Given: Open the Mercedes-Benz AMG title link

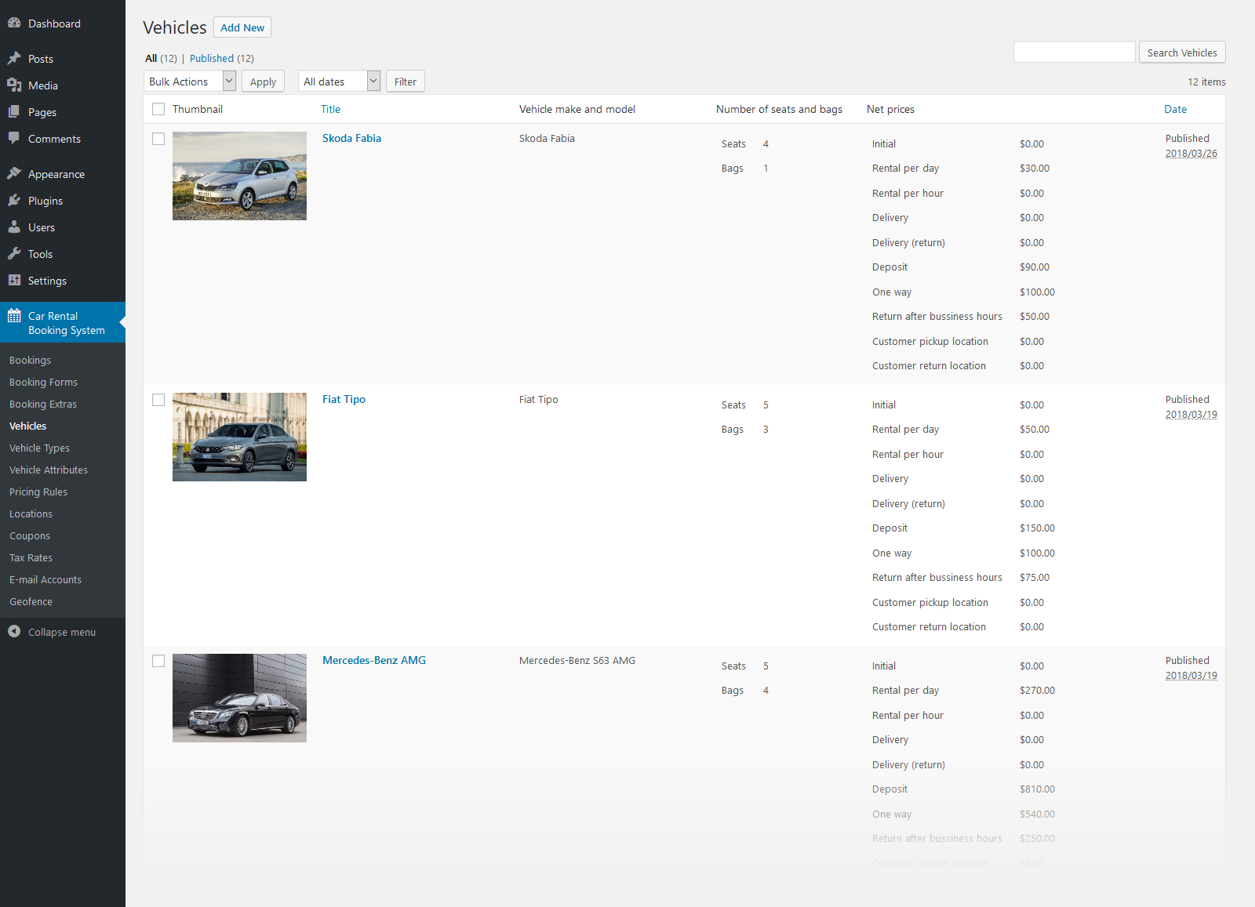Looking at the screenshot, I should (374, 660).
